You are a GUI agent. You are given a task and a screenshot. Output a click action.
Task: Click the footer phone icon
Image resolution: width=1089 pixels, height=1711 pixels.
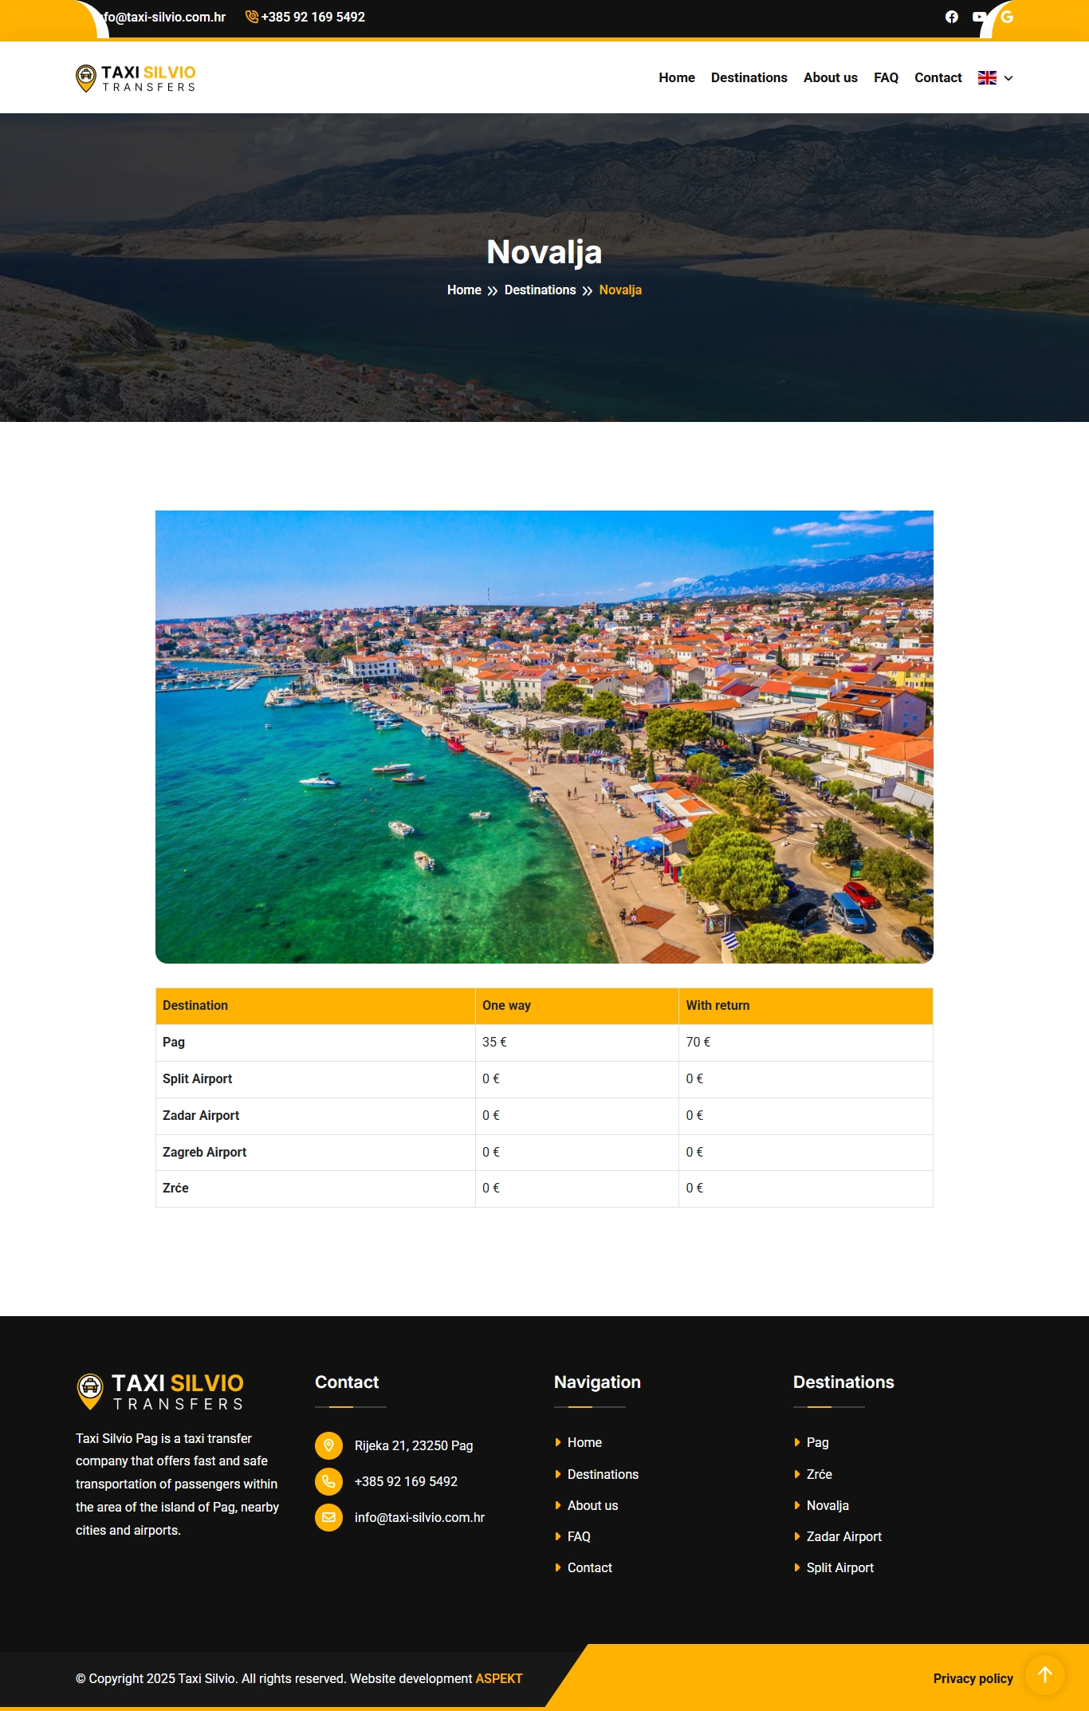328,1481
